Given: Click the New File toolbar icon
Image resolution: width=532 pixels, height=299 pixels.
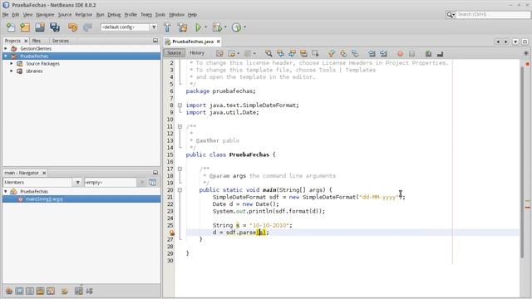Looking at the screenshot, I should 11,27.
